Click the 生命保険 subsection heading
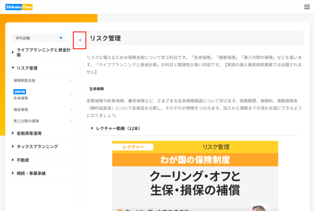Screen dimensions: 314x211 [x=97, y=89]
